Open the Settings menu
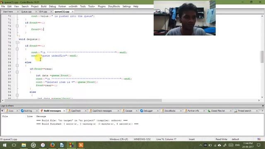265x149 pixels. click(x=127, y=7)
